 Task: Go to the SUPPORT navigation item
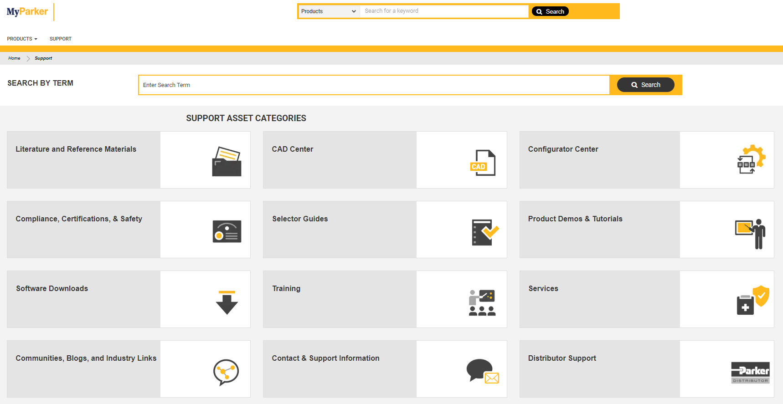pyautogui.click(x=61, y=39)
